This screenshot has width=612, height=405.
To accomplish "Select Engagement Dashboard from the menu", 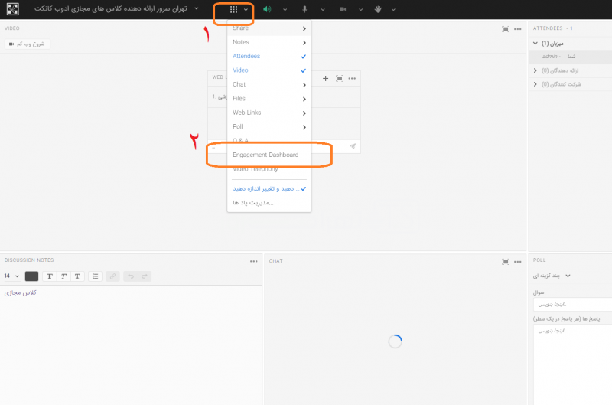I will (265, 155).
